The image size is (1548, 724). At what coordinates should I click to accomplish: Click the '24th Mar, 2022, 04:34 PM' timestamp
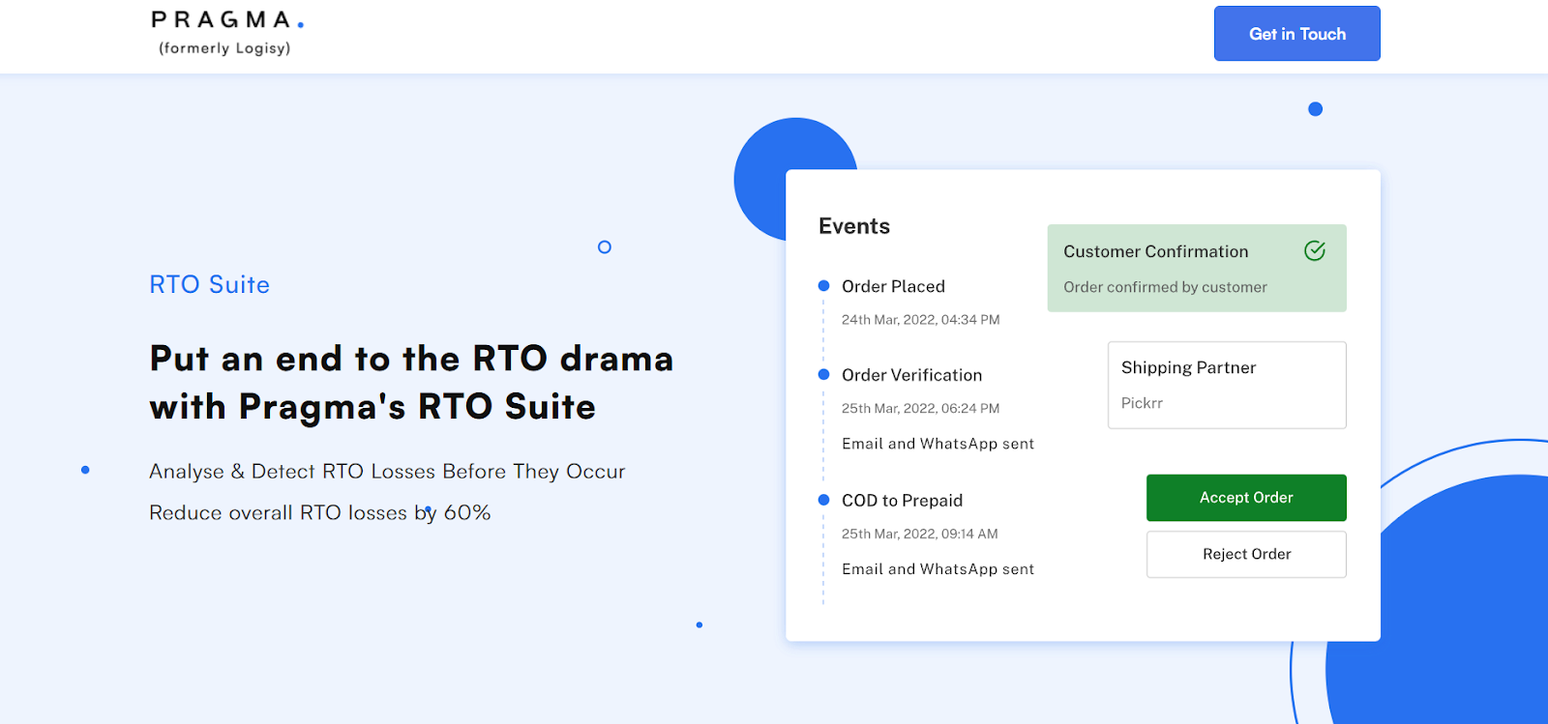pos(920,320)
